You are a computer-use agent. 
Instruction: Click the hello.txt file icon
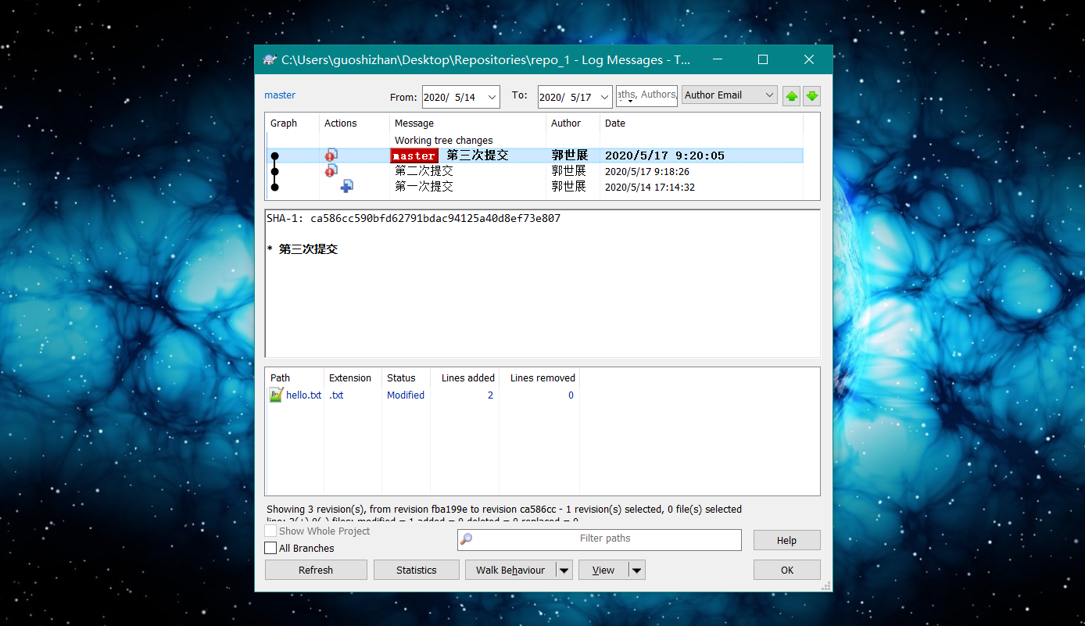276,395
